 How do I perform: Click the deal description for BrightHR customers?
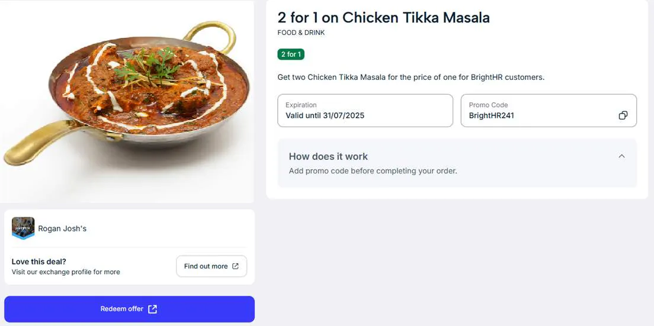tap(411, 77)
